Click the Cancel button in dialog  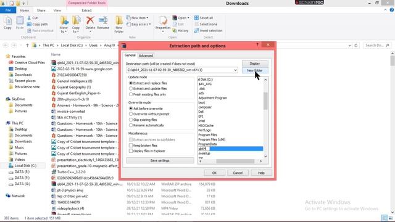tap(238, 173)
